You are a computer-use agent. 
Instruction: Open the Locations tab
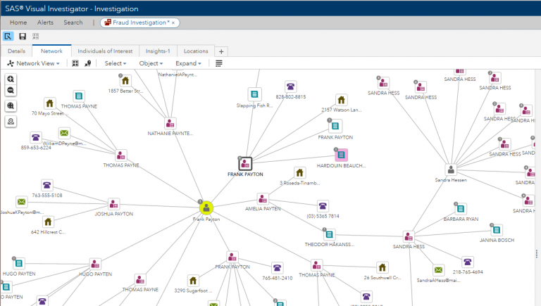point(196,51)
